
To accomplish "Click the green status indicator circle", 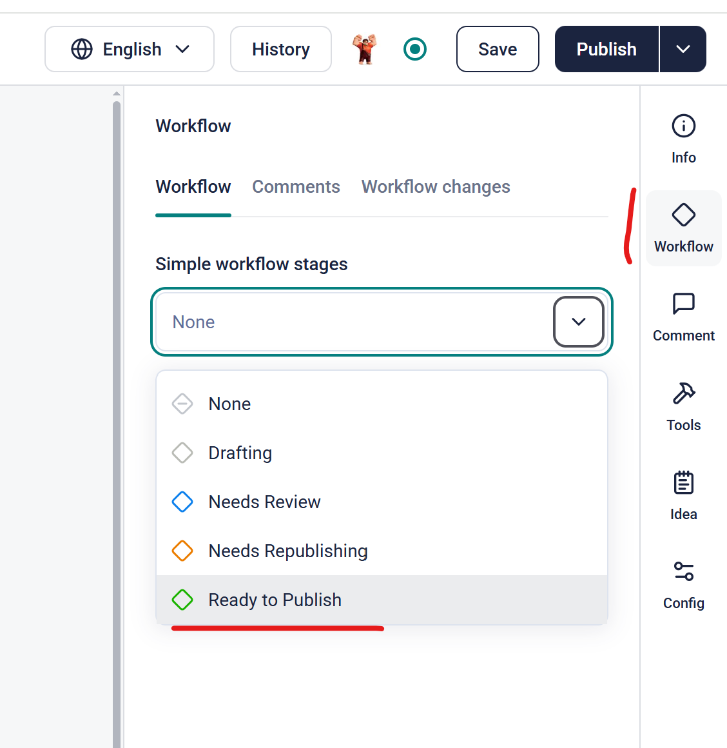I will click(415, 49).
